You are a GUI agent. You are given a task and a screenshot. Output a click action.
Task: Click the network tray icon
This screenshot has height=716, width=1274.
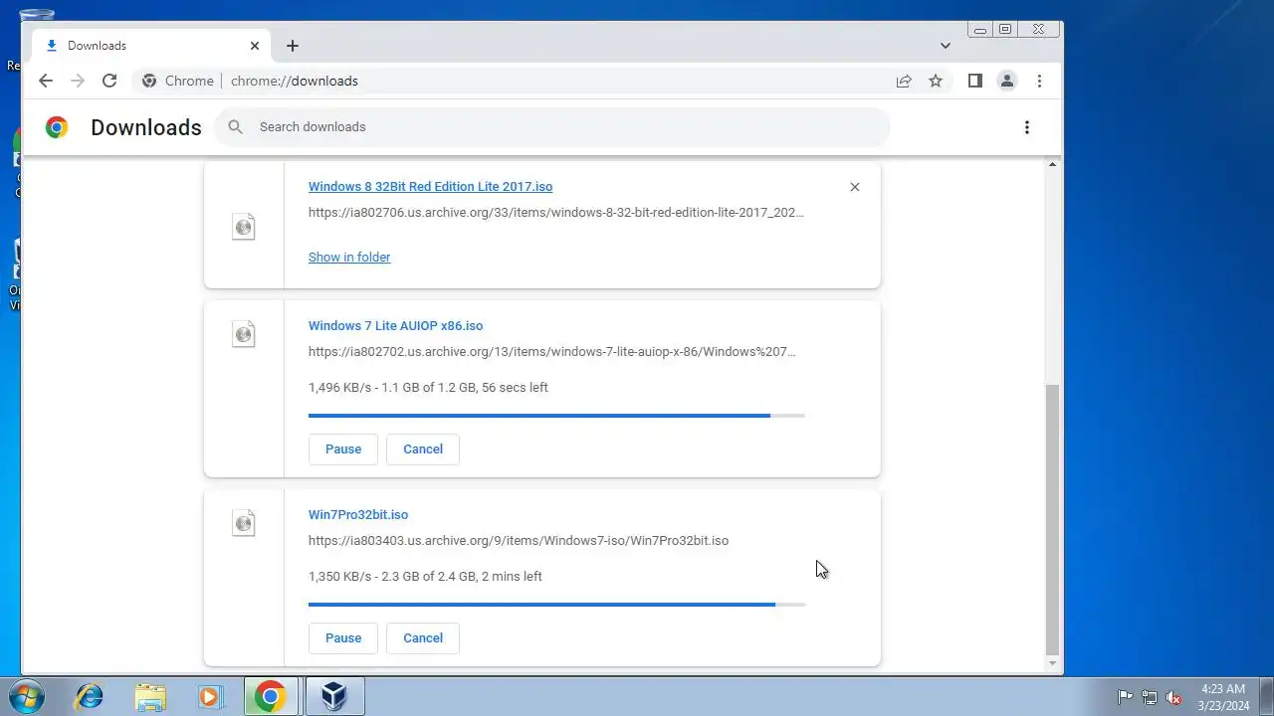pyautogui.click(x=1150, y=697)
